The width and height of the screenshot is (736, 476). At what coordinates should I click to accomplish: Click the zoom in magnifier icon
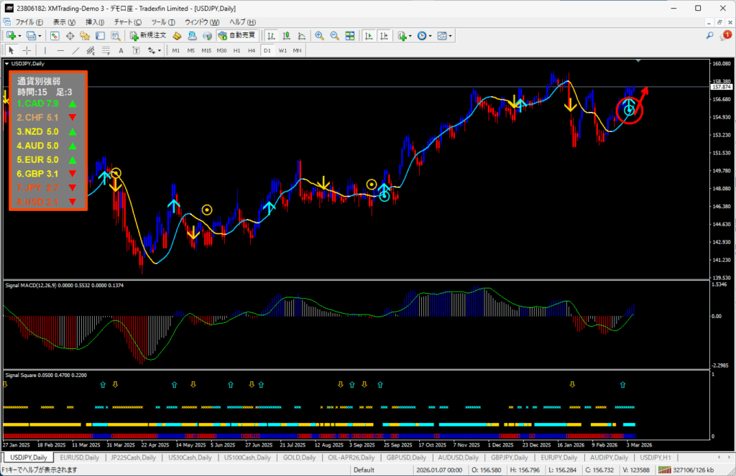319,35
